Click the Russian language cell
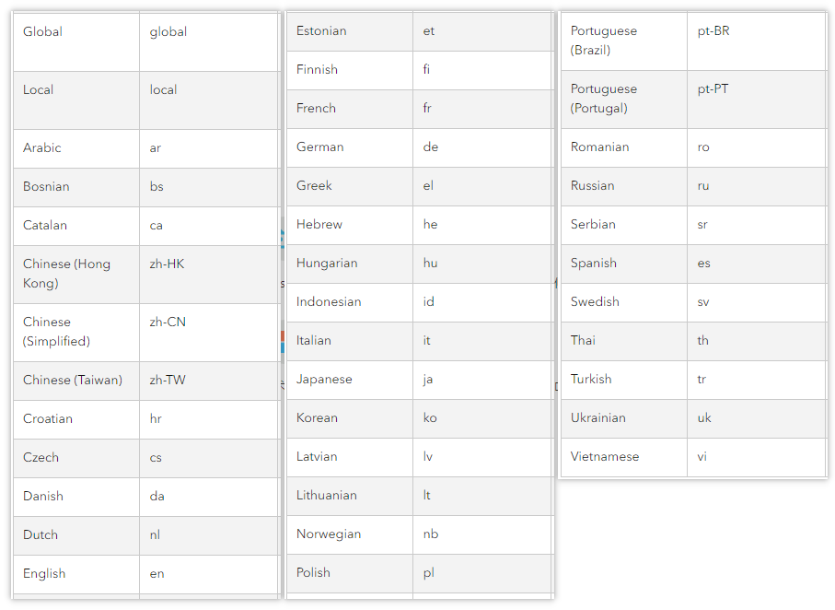Screen dimensions: 835x610 592,186
